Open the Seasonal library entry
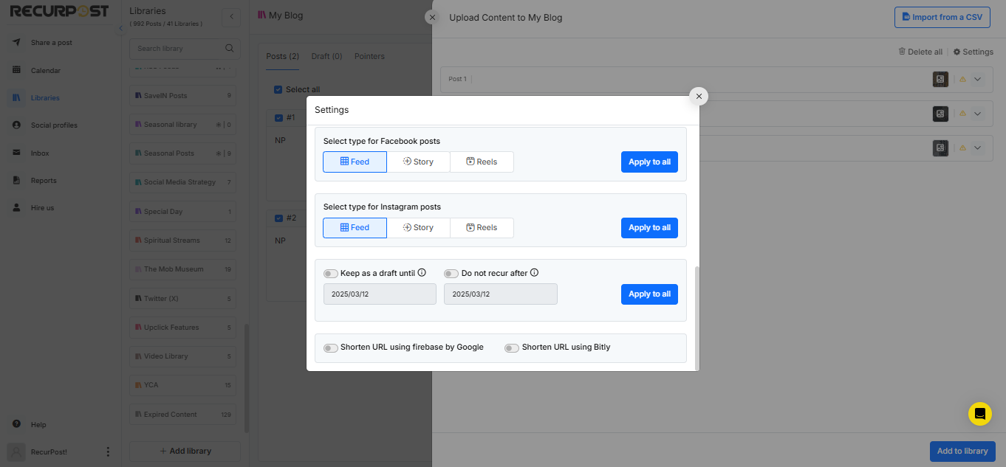Image resolution: width=1006 pixels, height=467 pixels. point(182,125)
